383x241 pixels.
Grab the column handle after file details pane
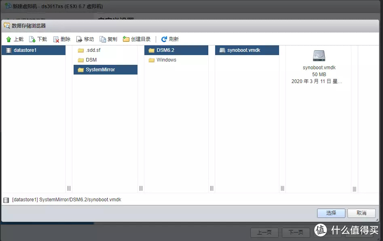pyautogui.click(x=354, y=189)
